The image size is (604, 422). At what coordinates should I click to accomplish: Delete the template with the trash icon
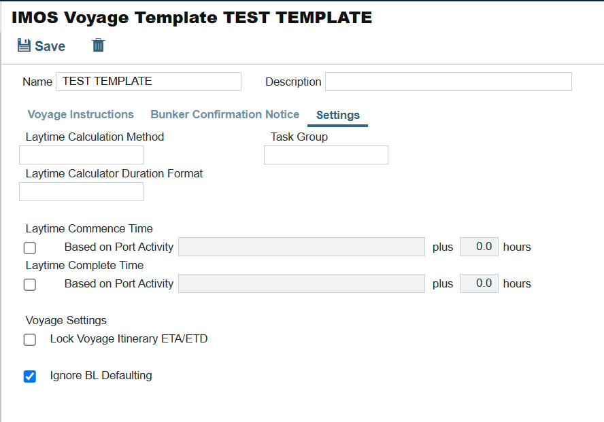98,45
